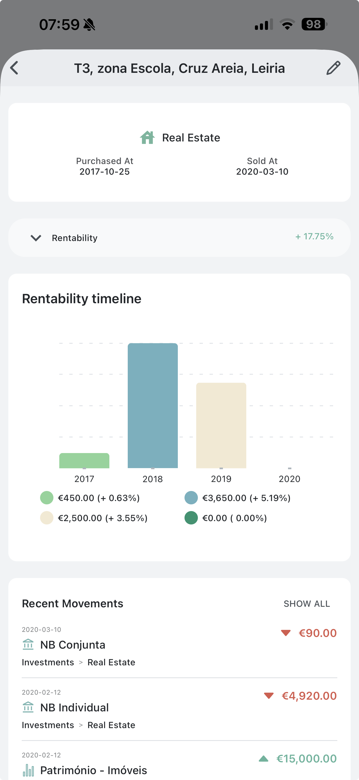The width and height of the screenshot is (359, 780).
Task: Tap the green up arrow beside €15,000.00
Action: click(264, 759)
